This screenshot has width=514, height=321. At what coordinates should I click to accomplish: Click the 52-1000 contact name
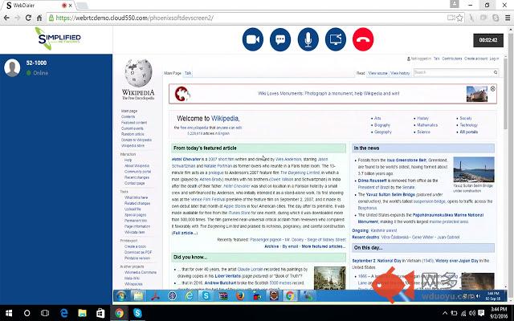[x=36, y=63]
